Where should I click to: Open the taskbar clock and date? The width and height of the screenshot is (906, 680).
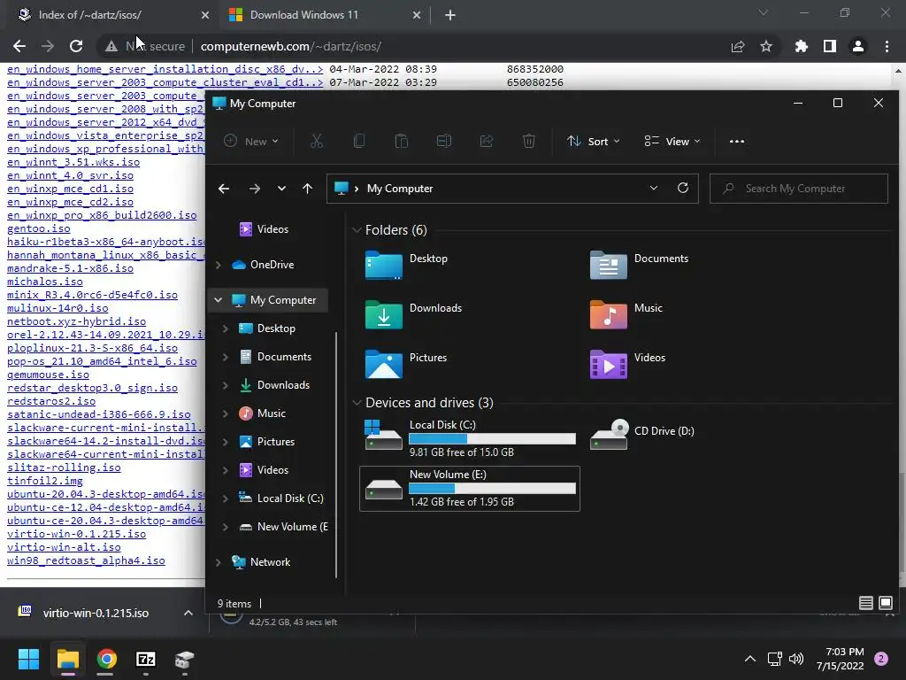click(841, 659)
